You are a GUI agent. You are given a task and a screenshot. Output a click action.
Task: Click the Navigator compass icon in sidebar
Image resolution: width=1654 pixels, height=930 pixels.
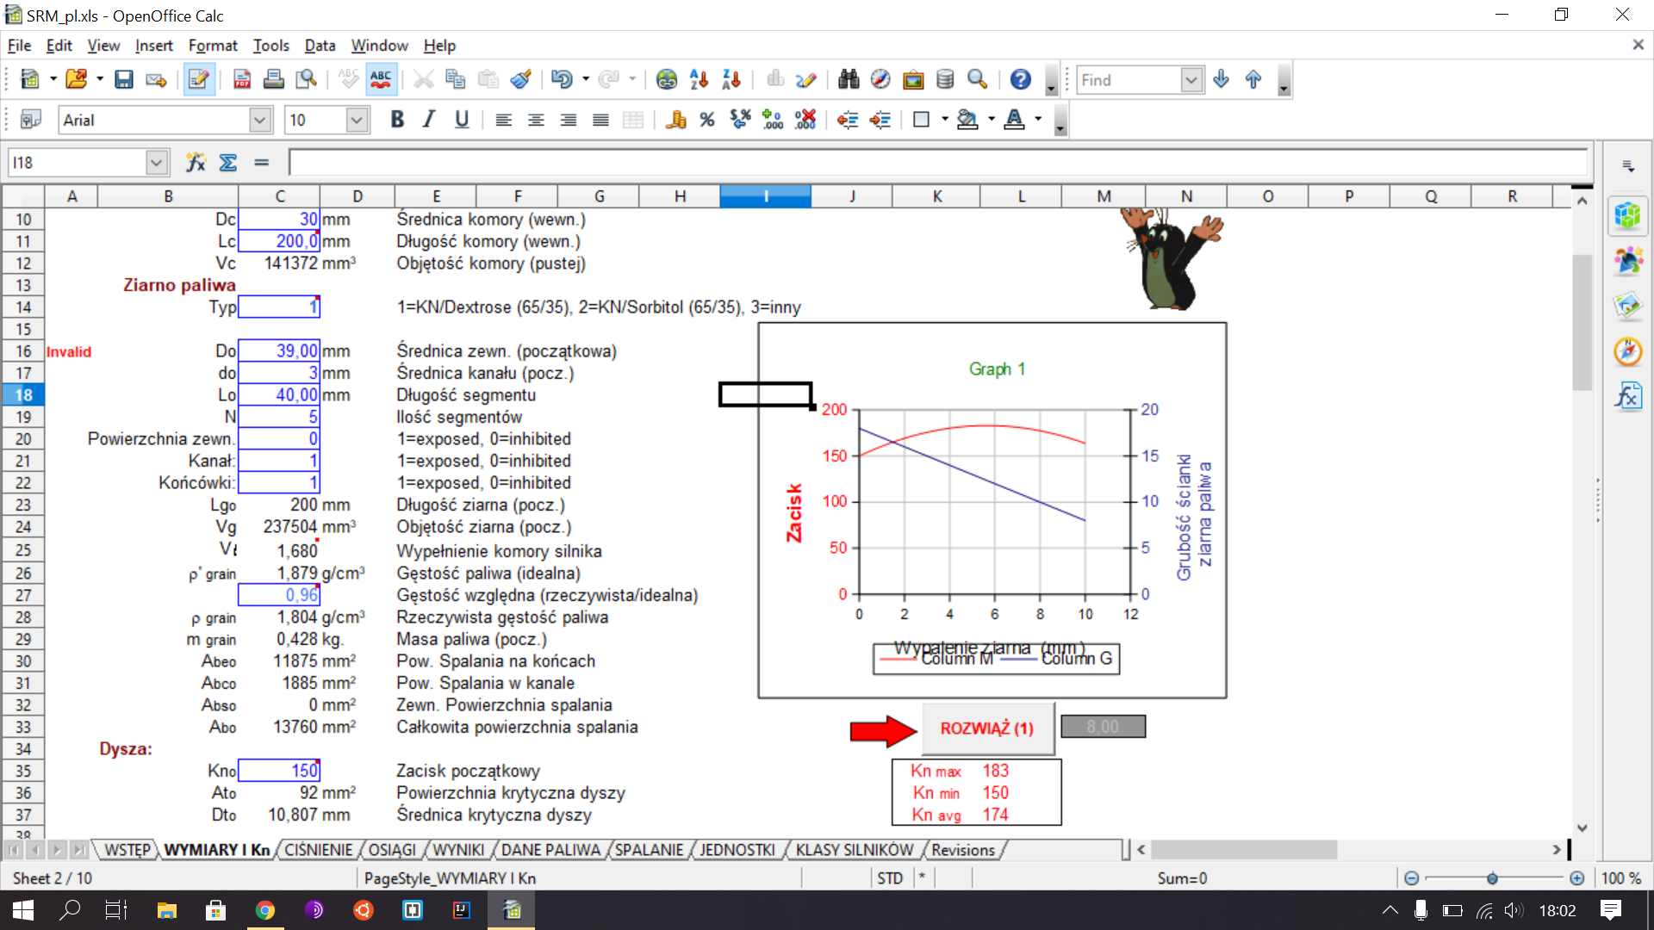(x=1627, y=351)
